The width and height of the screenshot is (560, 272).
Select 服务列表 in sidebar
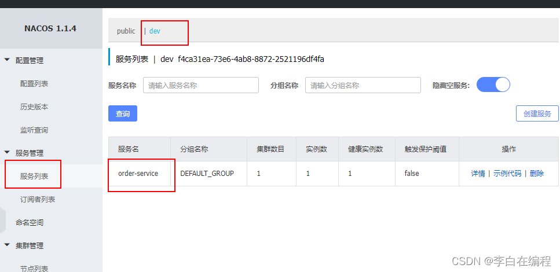tap(34, 176)
